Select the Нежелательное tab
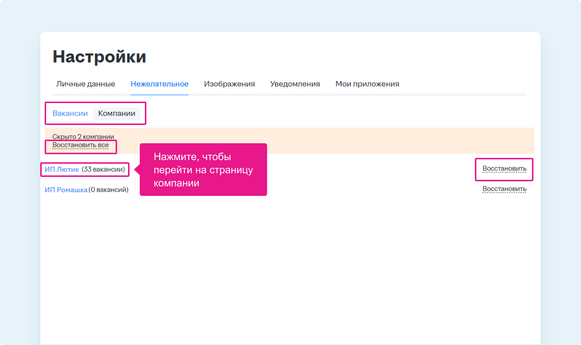The width and height of the screenshot is (581, 345). [x=160, y=84]
